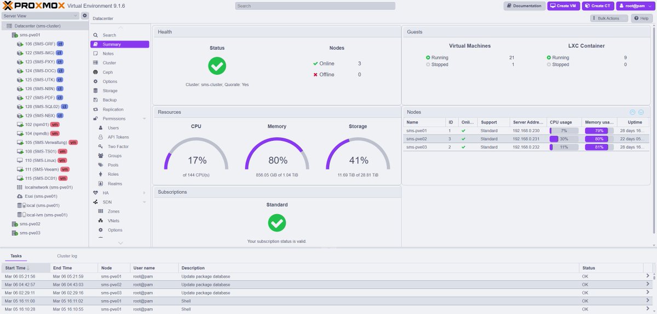This screenshot has height=314, width=657.
Task: Click container icon of 122 (SMS-IMG)
Action: (x=20, y=53)
